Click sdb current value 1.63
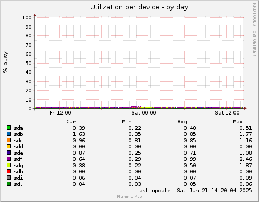The height and width of the screenshot is (202, 259). [x=79, y=134]
